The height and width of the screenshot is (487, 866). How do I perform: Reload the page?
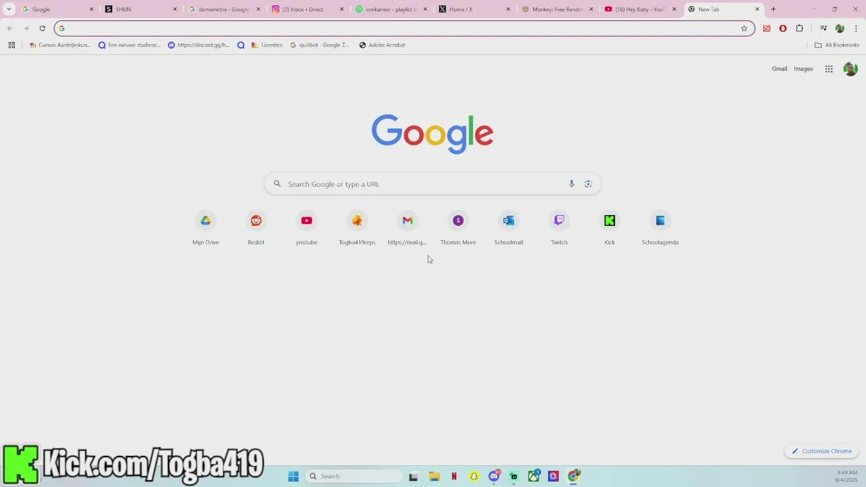42,28
